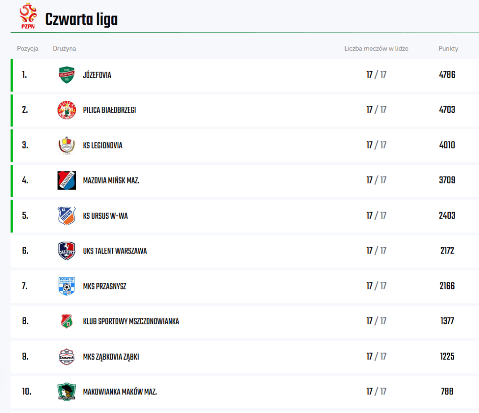Click the Punkty column header
This screenshot has width=479, height=413.
[x=448, y=49]
